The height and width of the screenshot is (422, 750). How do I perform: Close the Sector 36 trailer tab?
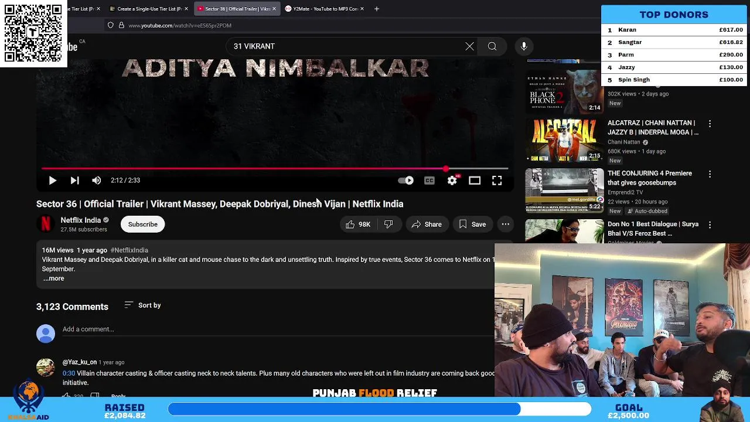point(274,9)
